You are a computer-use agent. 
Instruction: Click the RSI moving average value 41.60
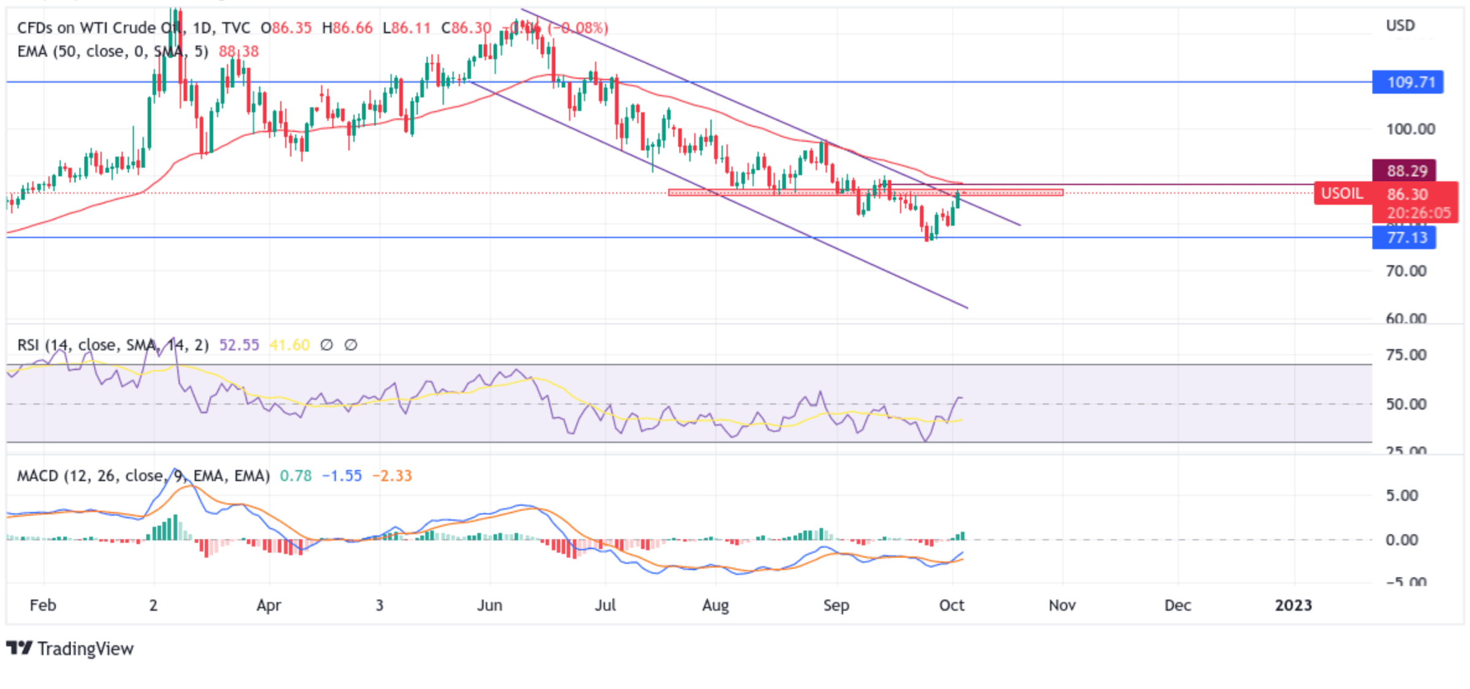click(289, 345)
